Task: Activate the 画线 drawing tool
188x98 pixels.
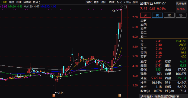Action: [x=111, y=2]
